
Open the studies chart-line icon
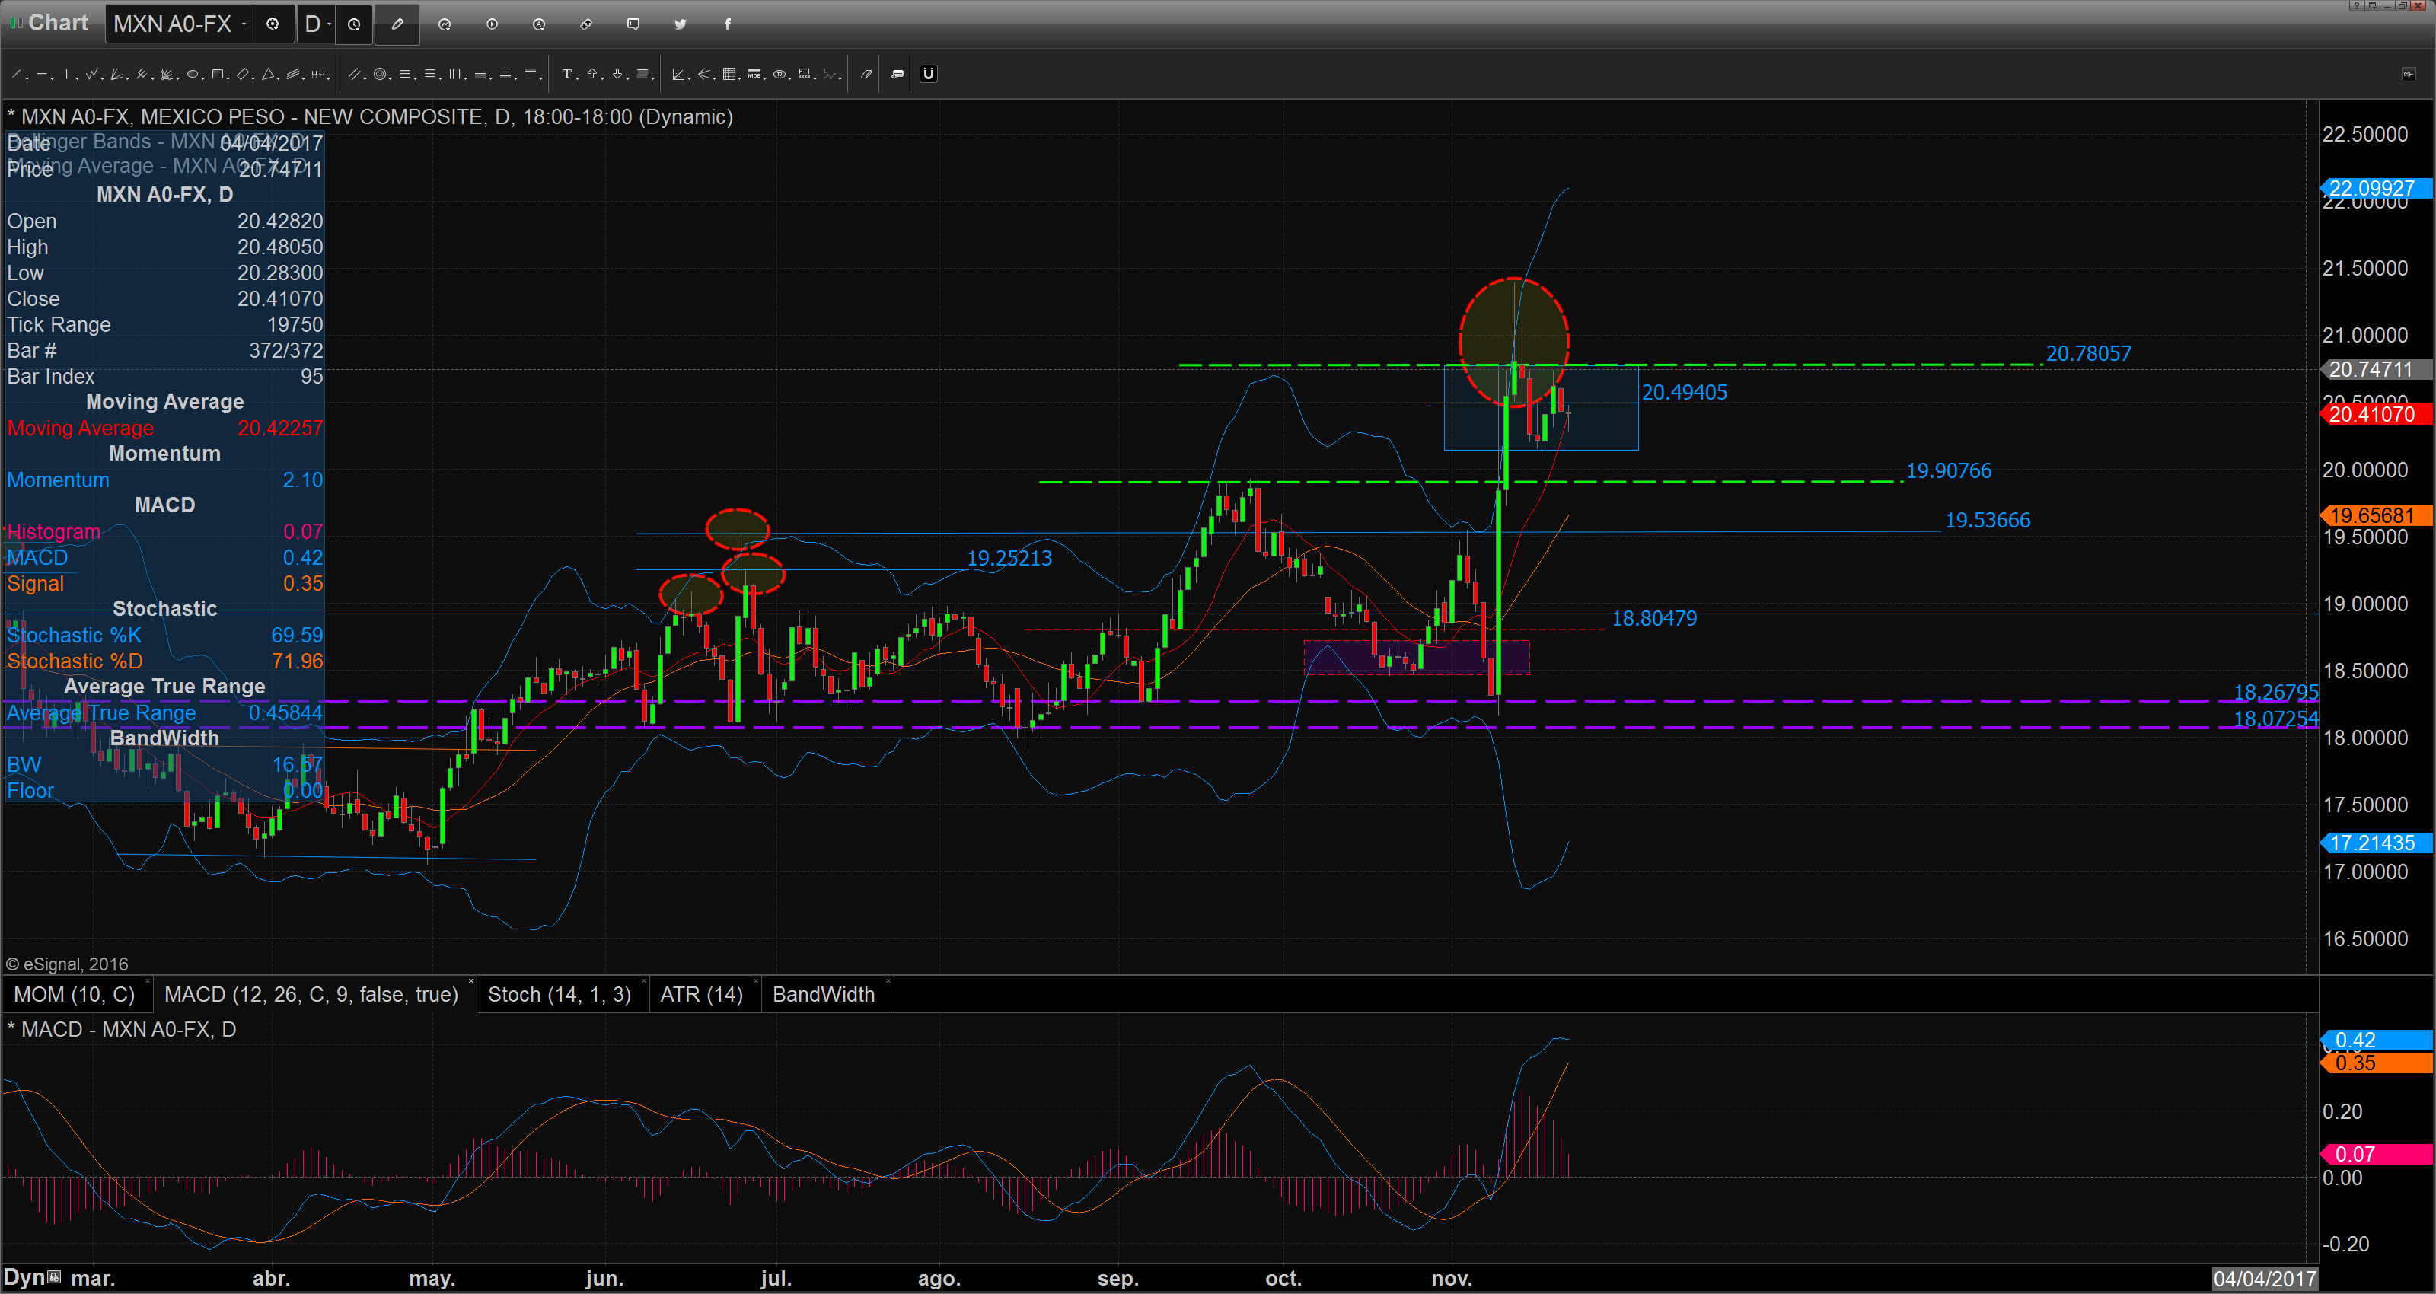[x=445, y=24]
